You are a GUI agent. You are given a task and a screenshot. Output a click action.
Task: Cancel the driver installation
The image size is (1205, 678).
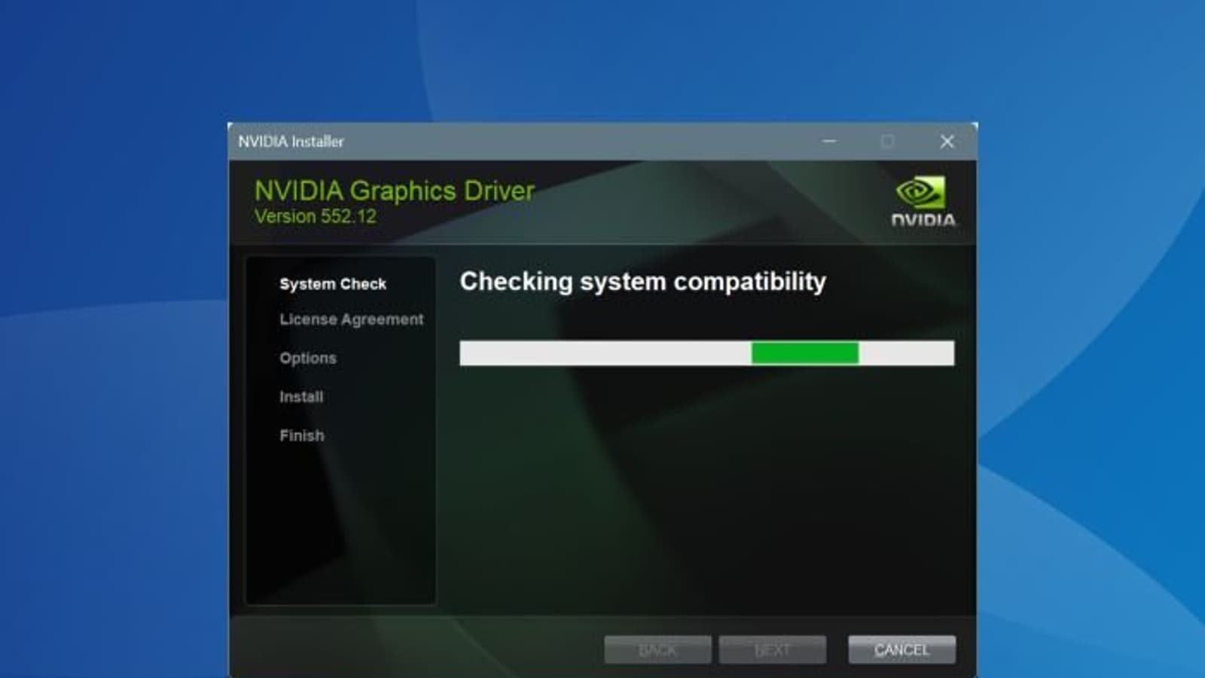click(901, 649)
